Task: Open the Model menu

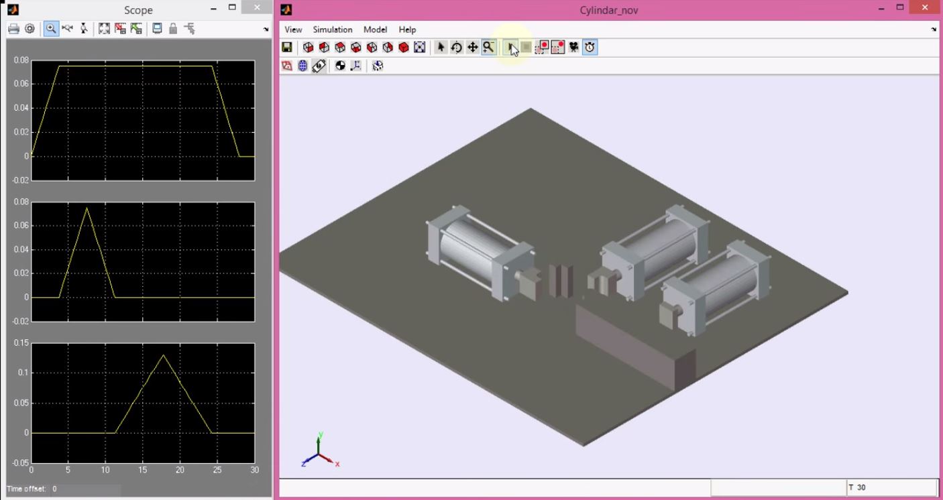Action: tap(375, 29)
